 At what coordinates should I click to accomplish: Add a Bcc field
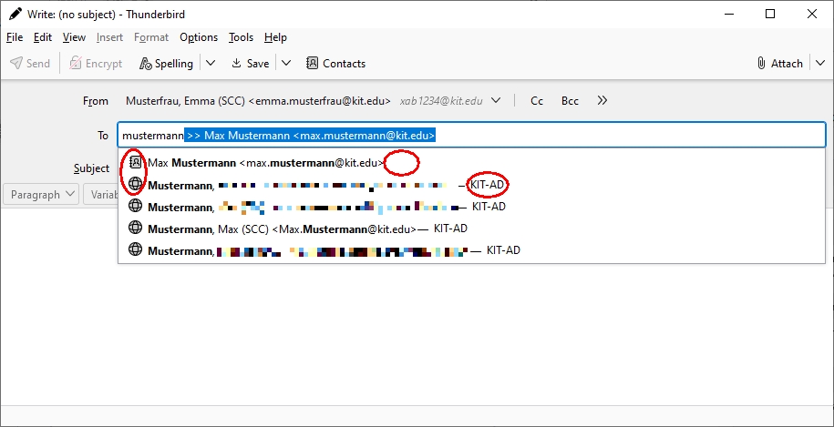[x=570, y=101]
